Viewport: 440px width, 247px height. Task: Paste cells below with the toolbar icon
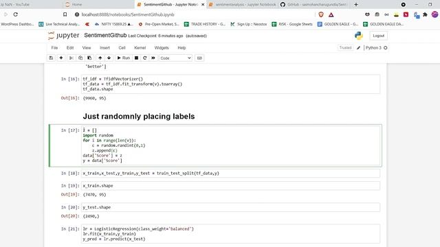(x=89, y=58)
